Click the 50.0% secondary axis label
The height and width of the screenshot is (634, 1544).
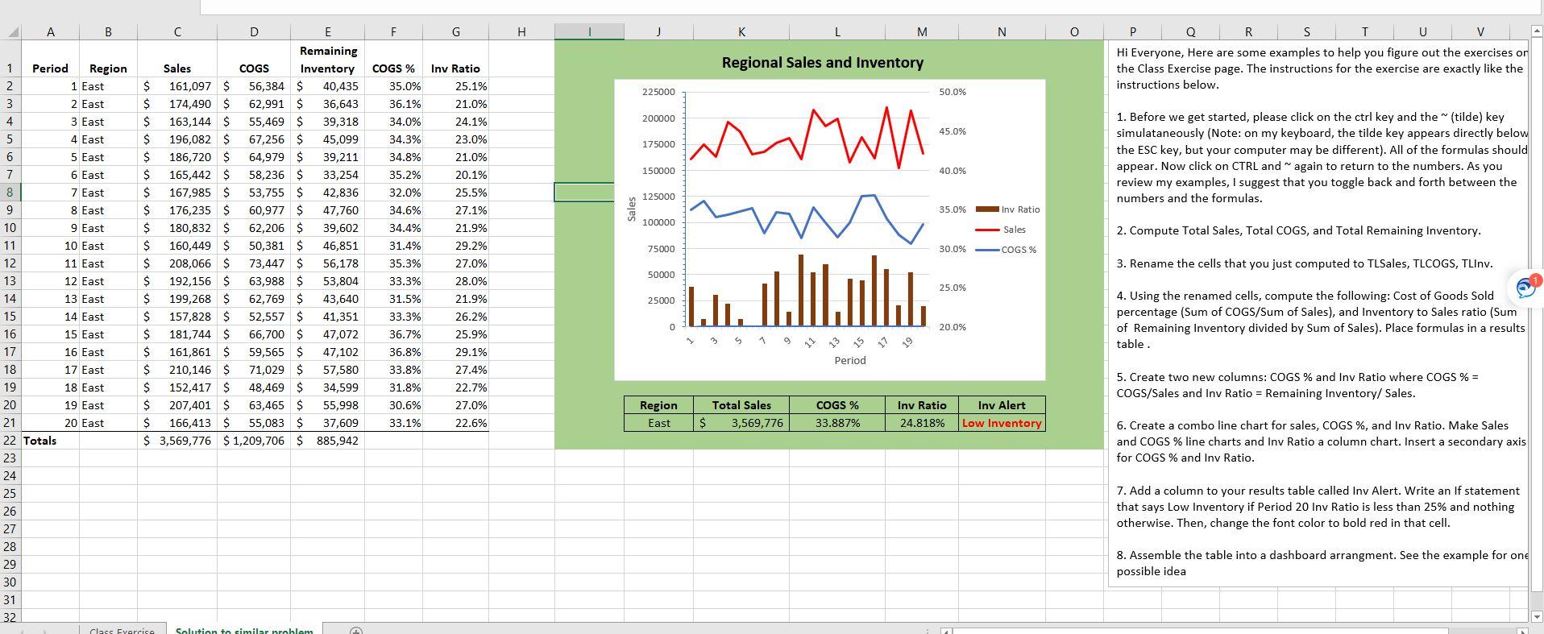[953, 92]
